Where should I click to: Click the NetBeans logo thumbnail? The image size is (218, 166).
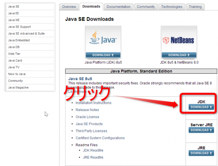point(179,39)
